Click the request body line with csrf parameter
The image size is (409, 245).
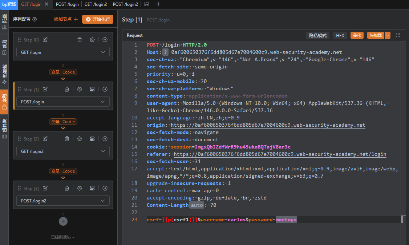click(222, 220)
